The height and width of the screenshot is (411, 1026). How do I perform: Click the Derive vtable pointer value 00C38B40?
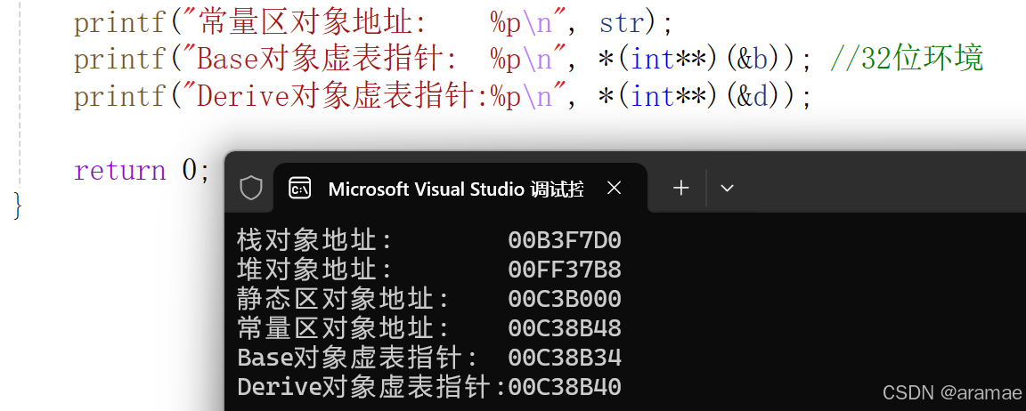click(565, 387)
